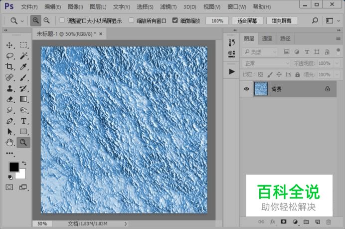Open the Layers panel flyout menu
The height and width of the screenshot is (229, 345).
coord(339,38)
